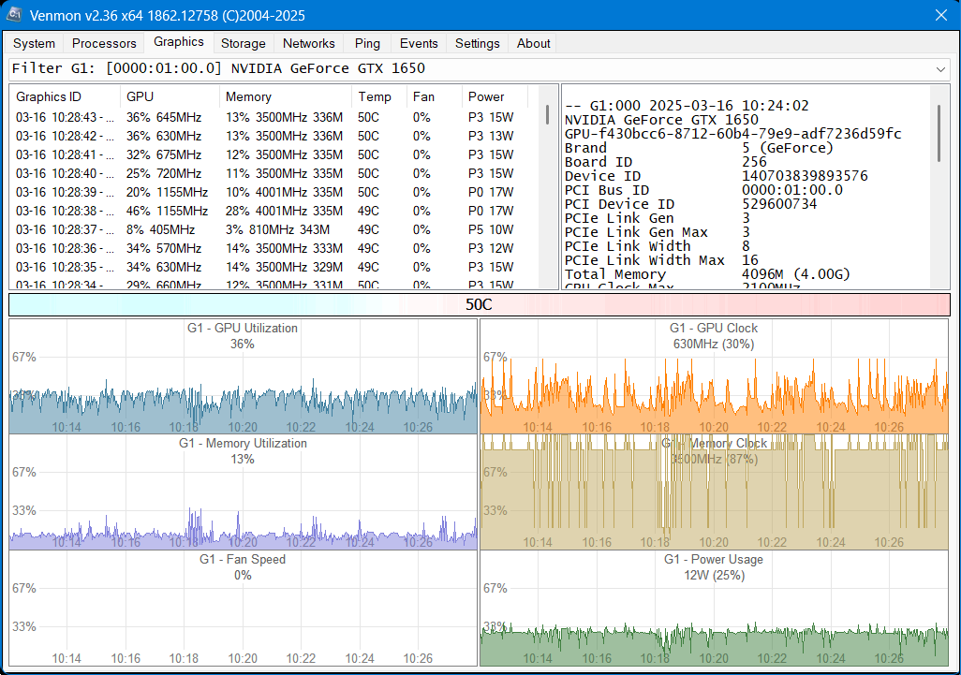Click the G1 - Memory Clock graph
961x675 pixels.
[x=714, y=492]
